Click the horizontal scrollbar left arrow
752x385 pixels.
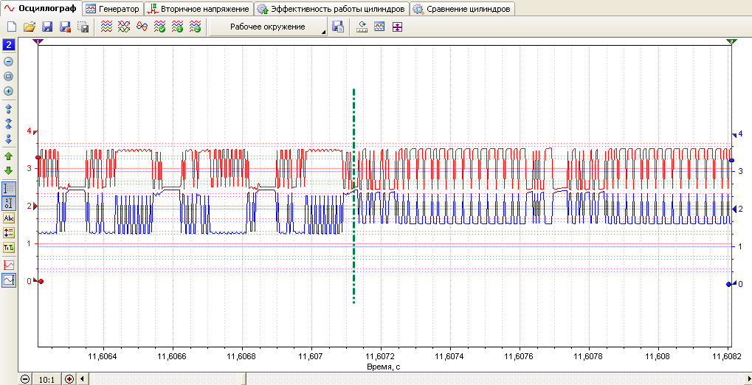coord(81,379)
